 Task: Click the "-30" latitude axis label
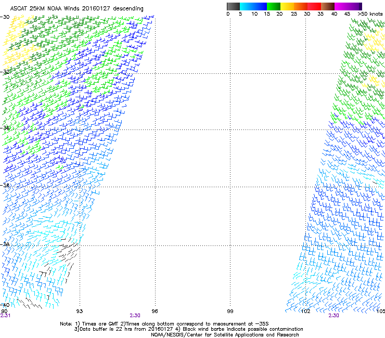(x=5, y=17)
